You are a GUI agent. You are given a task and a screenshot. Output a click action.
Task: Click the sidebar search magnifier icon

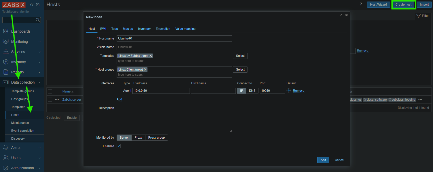pyautogui.click(x=38, y=20)
